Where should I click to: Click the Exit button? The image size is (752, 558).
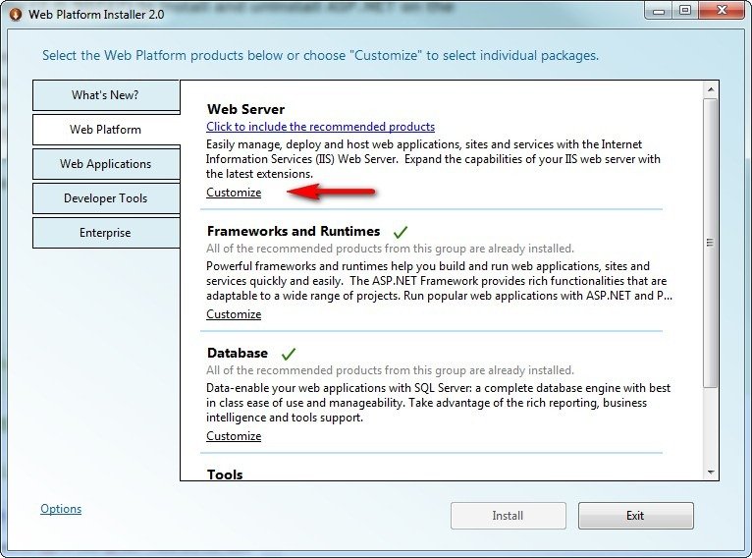635,516
